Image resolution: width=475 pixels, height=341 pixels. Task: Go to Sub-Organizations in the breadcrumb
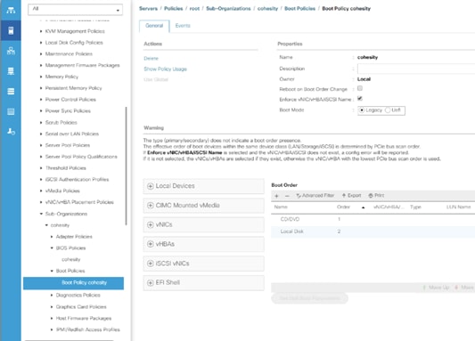click(228, 9)
